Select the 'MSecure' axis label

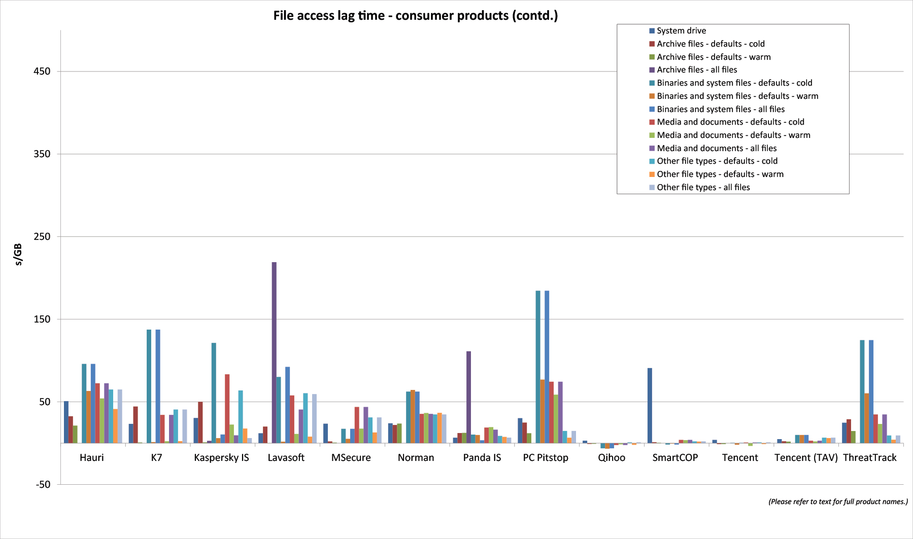tap(351, 458)
